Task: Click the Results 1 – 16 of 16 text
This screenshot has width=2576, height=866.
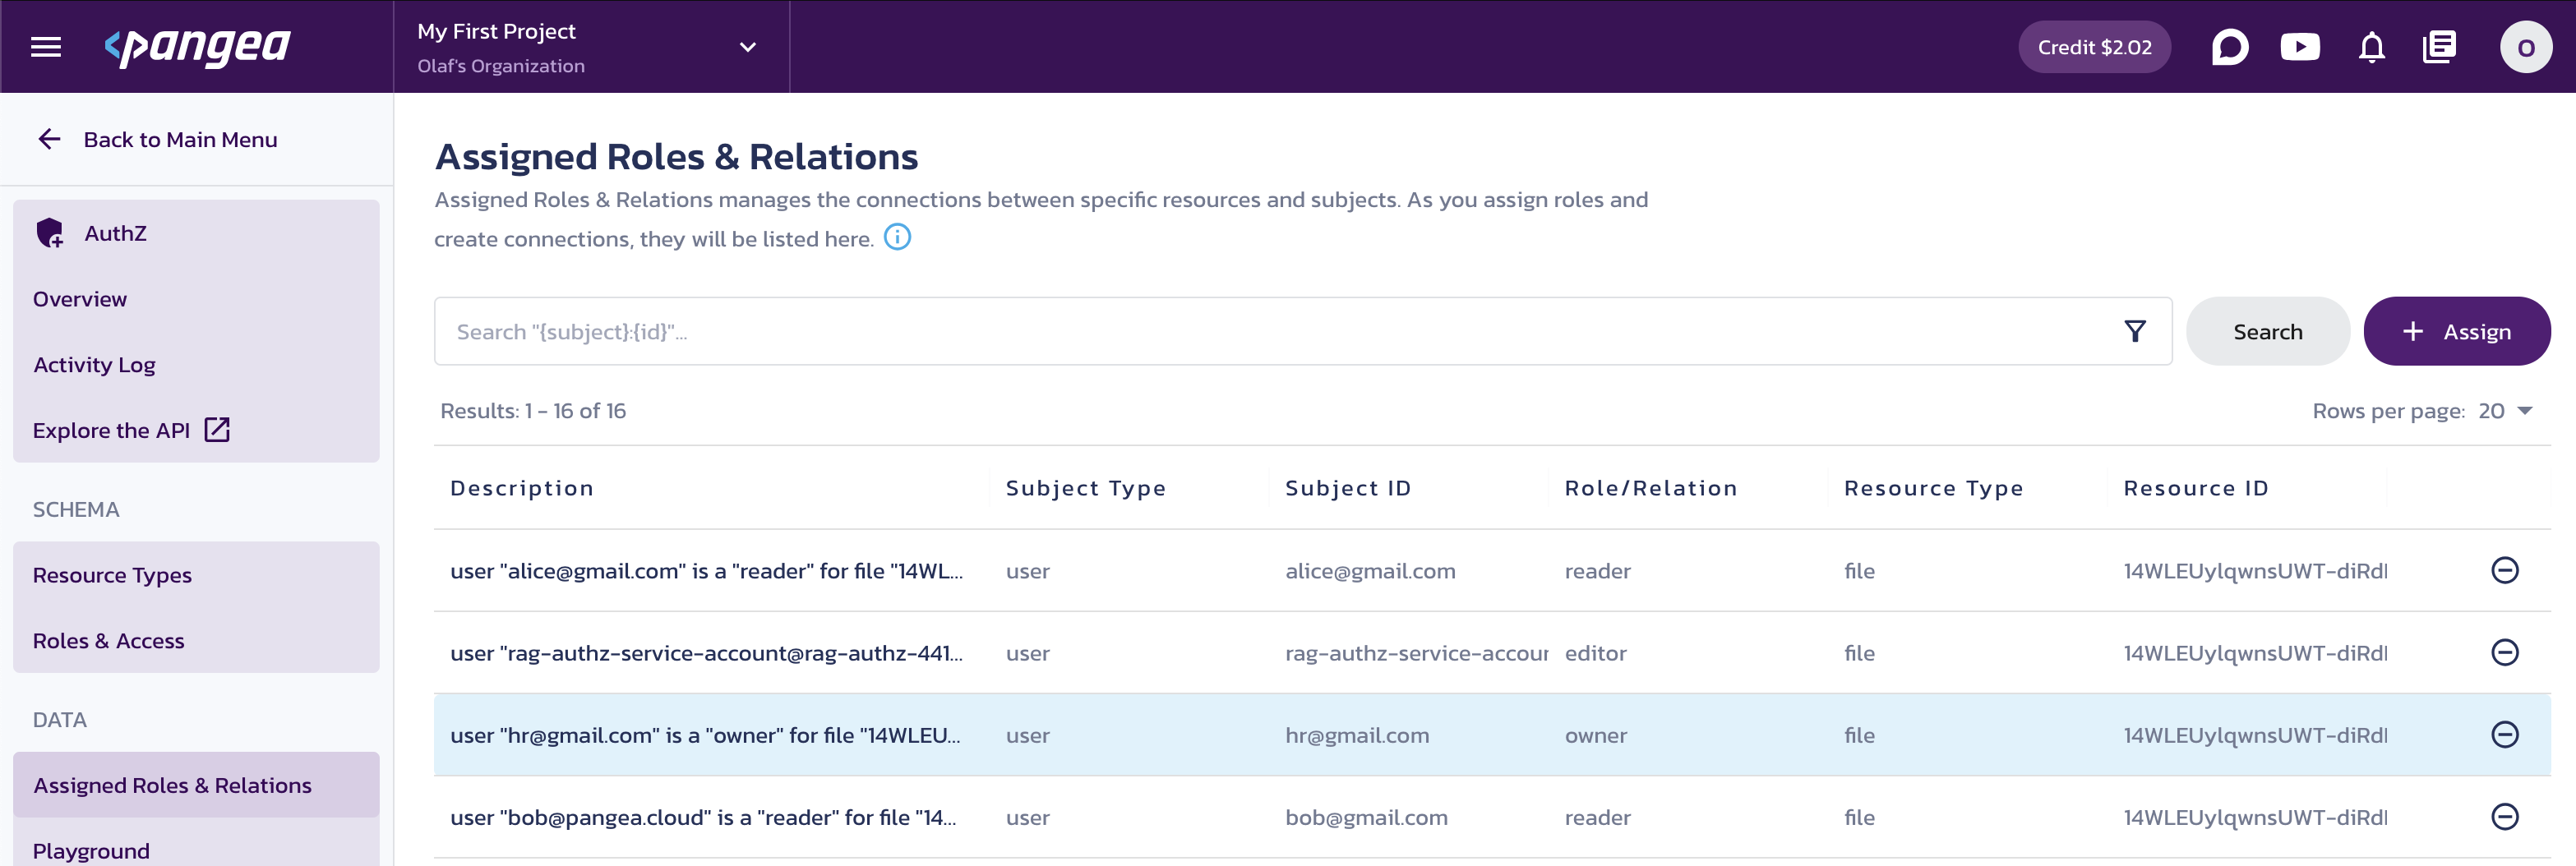Action: click(x=533, y=411)
